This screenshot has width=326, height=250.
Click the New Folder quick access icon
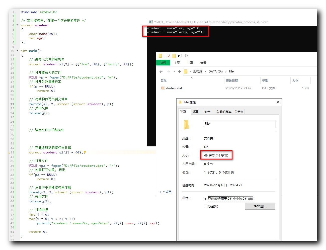174,56
